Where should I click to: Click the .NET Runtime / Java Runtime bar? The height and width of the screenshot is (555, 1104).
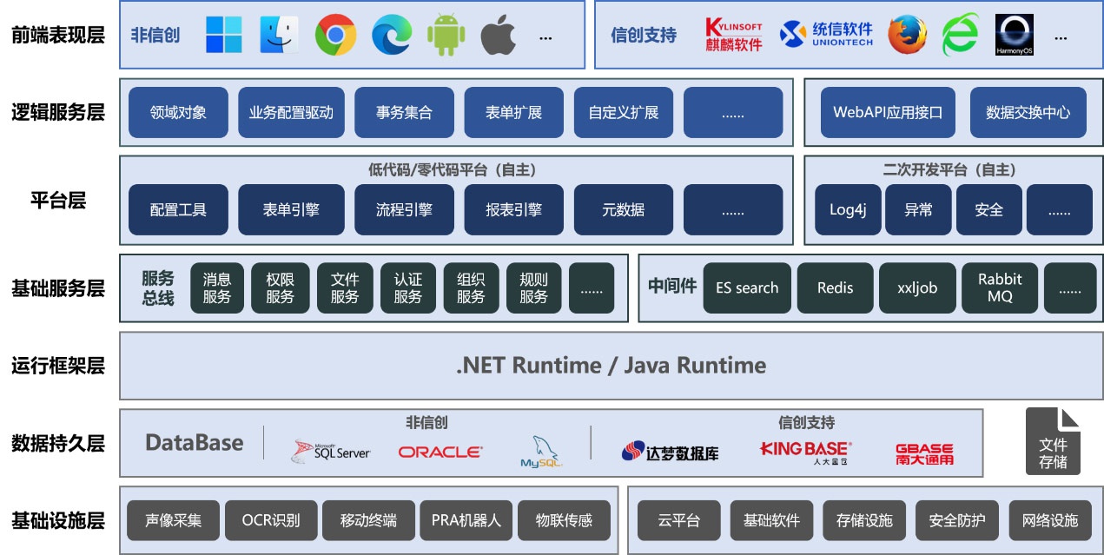(611, 365)
